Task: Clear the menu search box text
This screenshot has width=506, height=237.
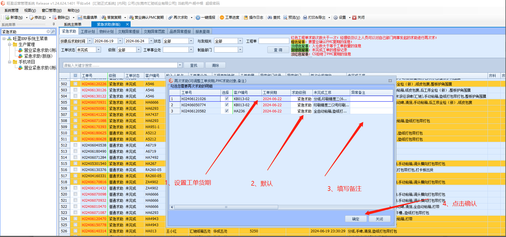Action: pyautogui.click(x=48, y=32)
